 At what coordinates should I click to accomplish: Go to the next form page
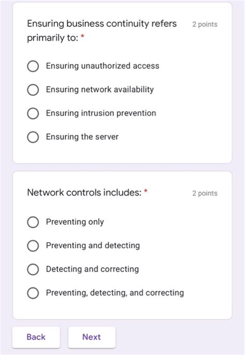point(91,337)
